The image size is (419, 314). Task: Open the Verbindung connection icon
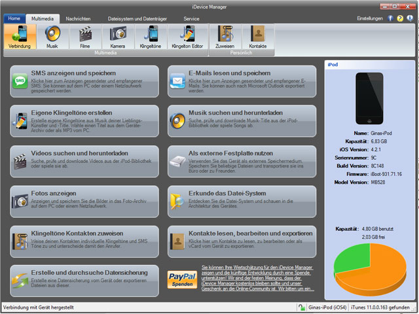pos(20,37)
